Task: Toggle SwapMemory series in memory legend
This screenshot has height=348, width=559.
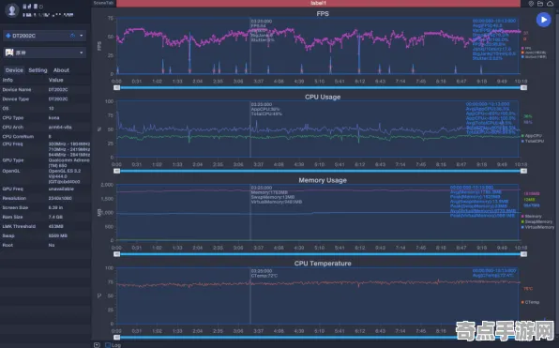Action: click(536, 221)
